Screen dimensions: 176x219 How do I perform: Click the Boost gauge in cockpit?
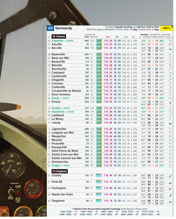coord(33,189)
